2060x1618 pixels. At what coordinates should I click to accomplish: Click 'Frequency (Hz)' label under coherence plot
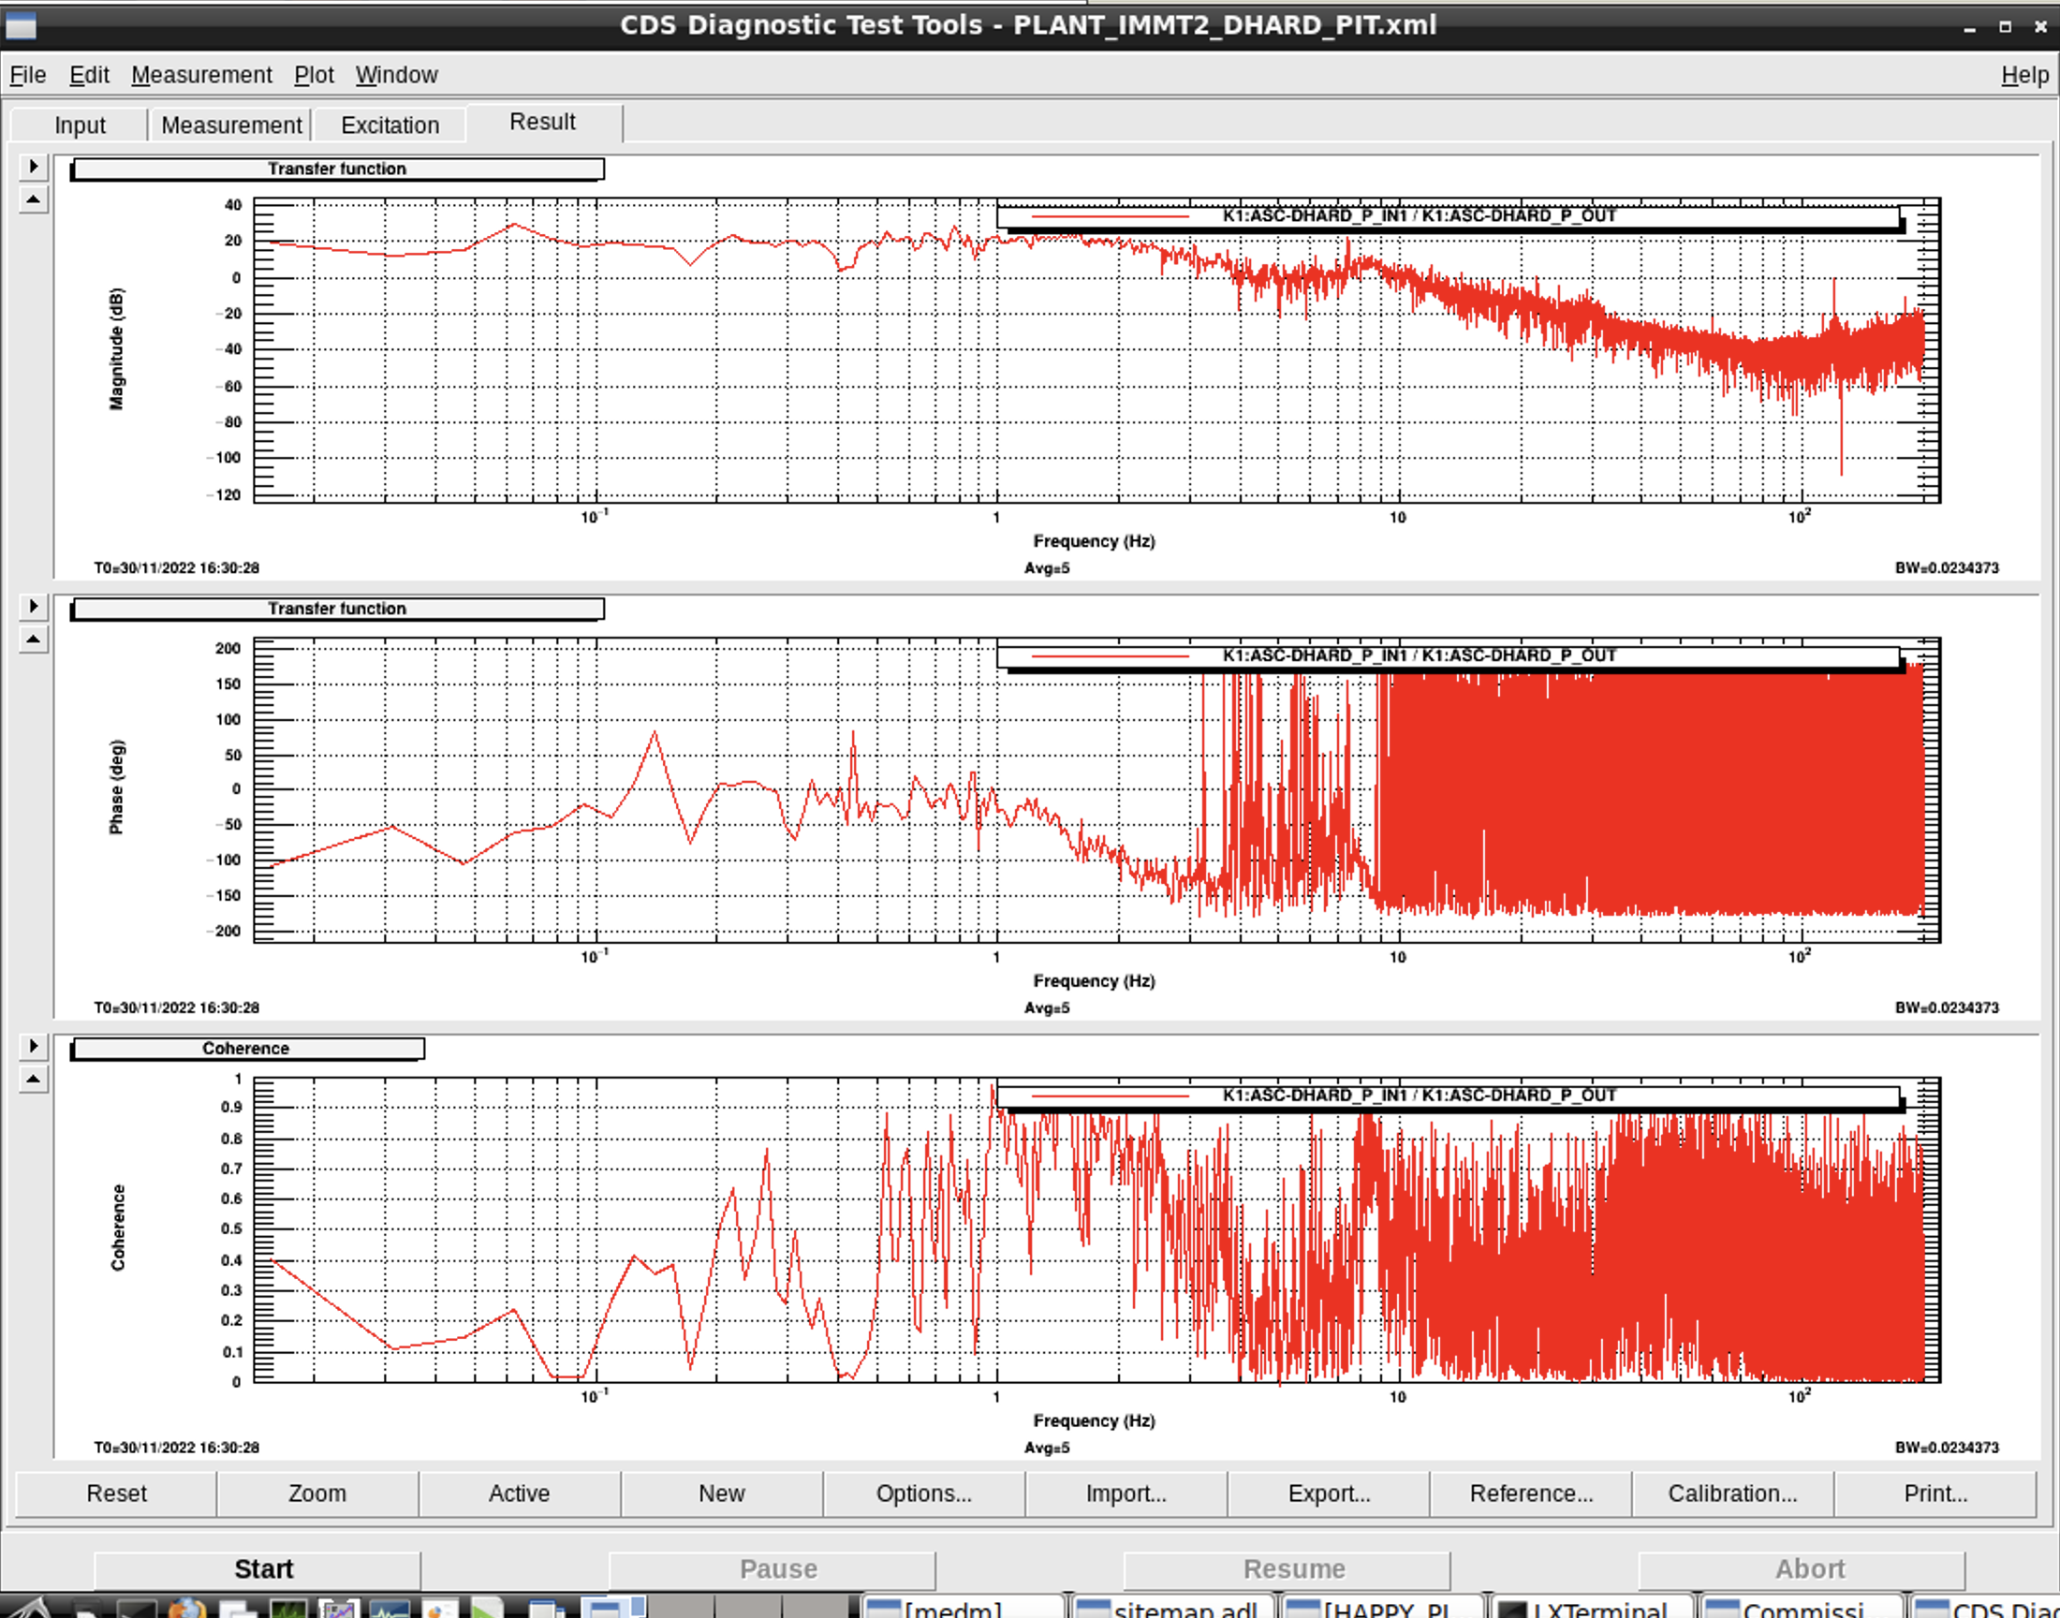[x=1094, y=1421]
